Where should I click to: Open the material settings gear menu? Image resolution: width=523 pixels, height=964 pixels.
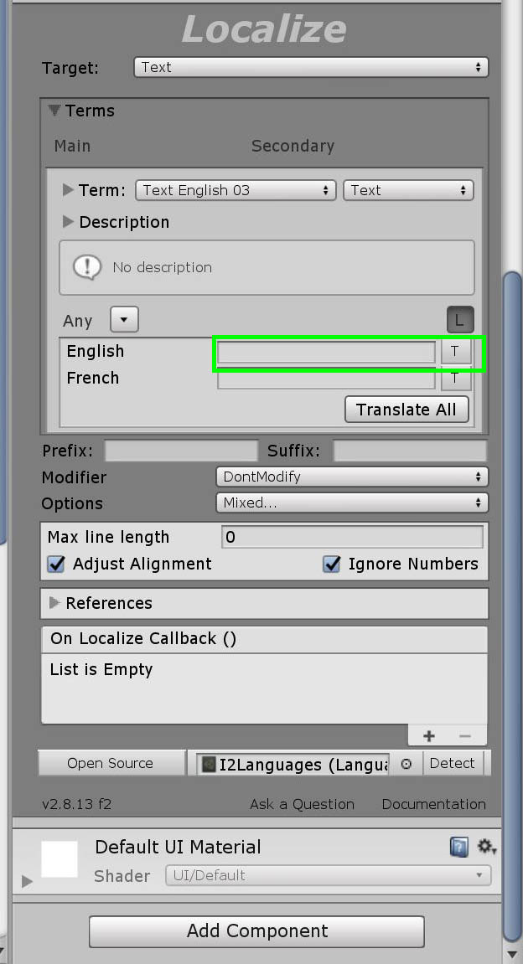(486, 848)
